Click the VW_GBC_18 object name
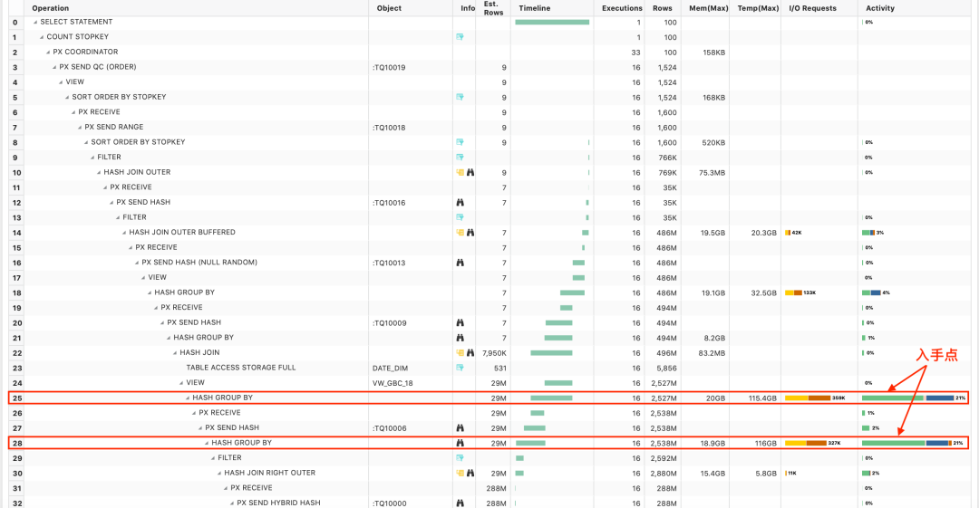979x508 pixels. tap(394, 383)
